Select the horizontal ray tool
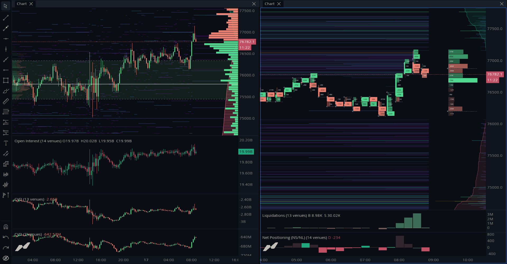The height and width of the screenshot is (264, 507). 6,70
